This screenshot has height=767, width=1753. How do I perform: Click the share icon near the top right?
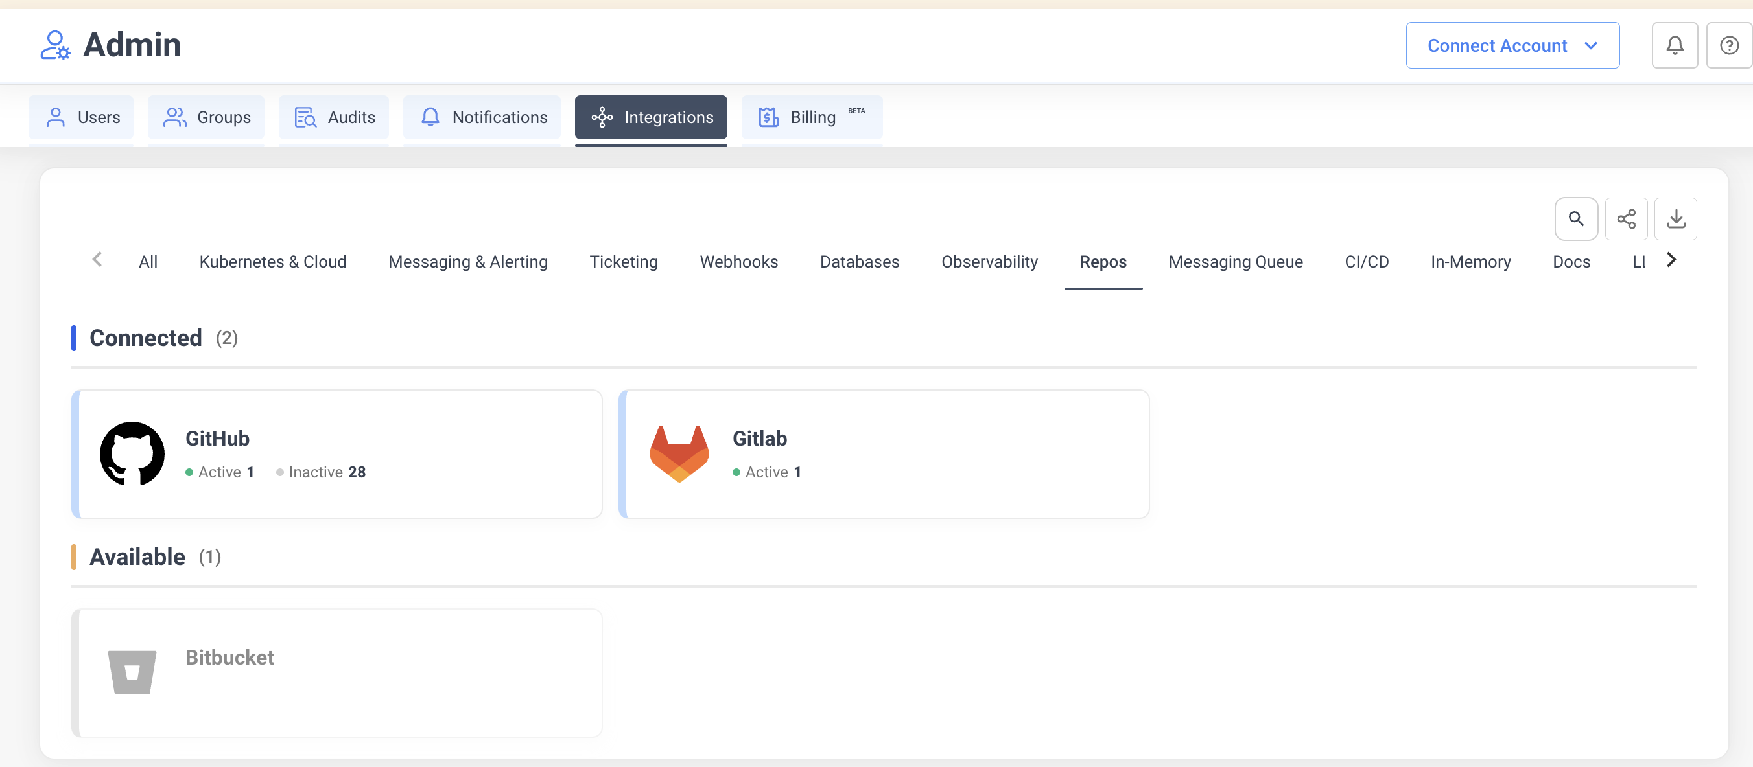(x=1627, y=219)
